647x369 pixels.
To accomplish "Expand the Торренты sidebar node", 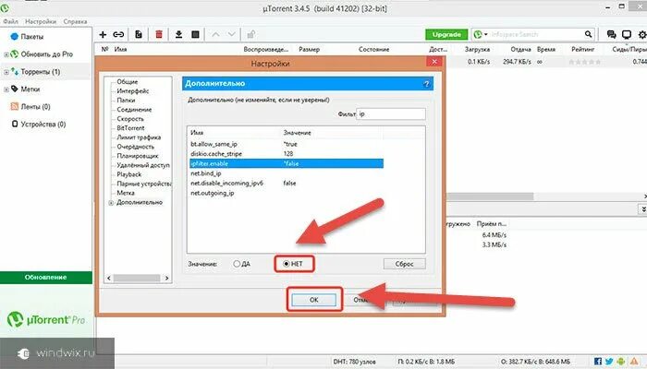I will tap(6, 72).
